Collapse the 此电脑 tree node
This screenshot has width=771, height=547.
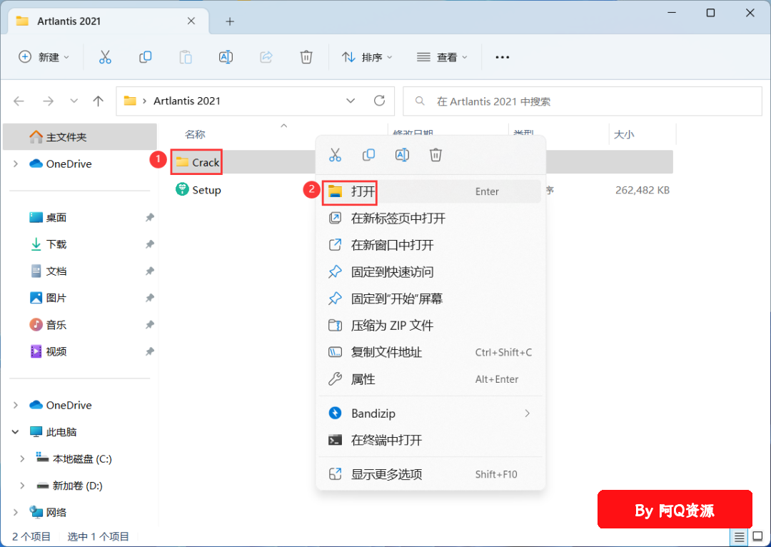(x=16, y=432)
